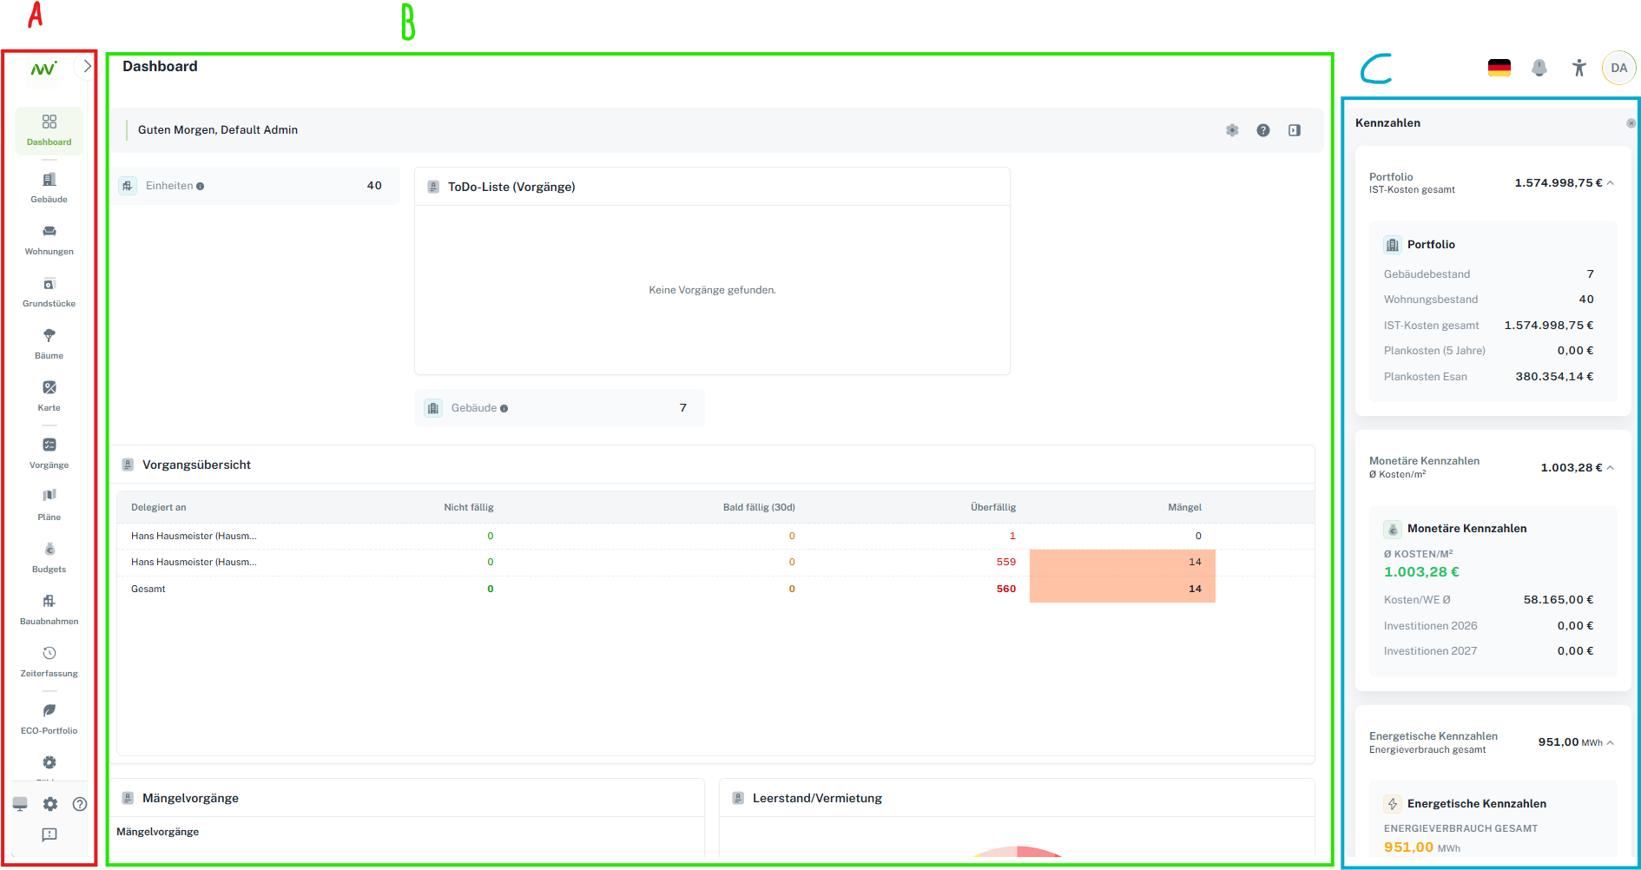Open the Dashboard sidebar item
The width and height of the screenshot is (1641, 870).
tap(49, 130)
